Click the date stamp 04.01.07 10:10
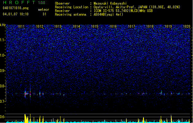 click(x=16, y=14)
